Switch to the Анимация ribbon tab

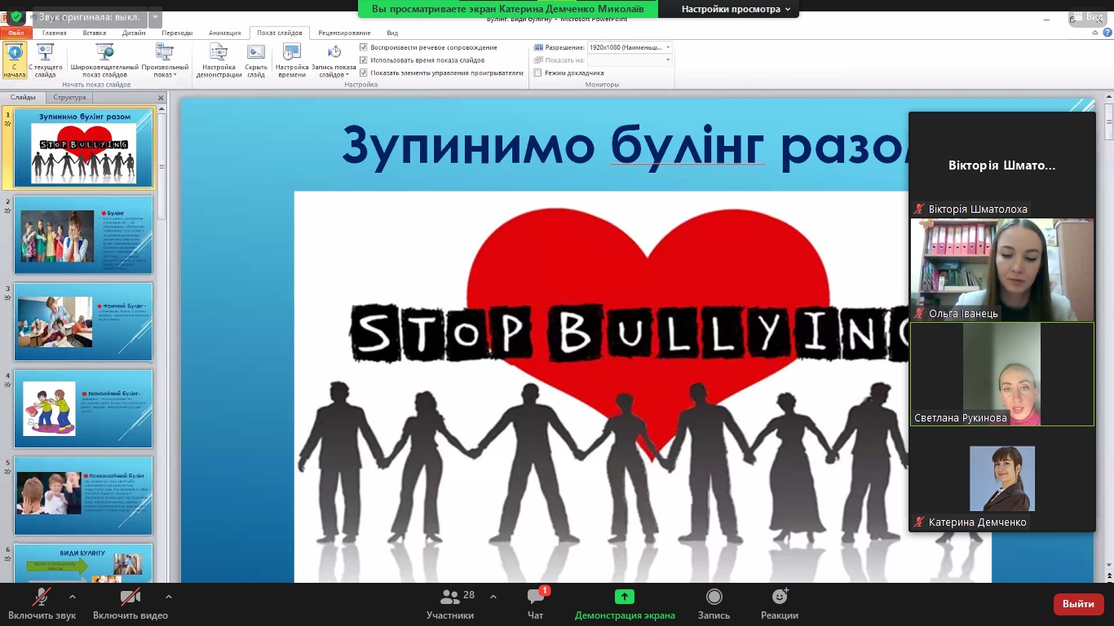point(224,33)
